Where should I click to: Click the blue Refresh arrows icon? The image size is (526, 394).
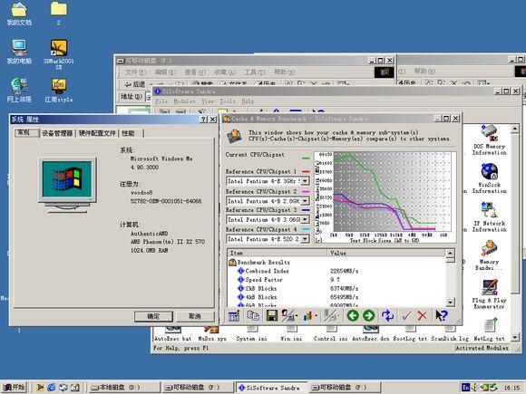coord(387,315)
